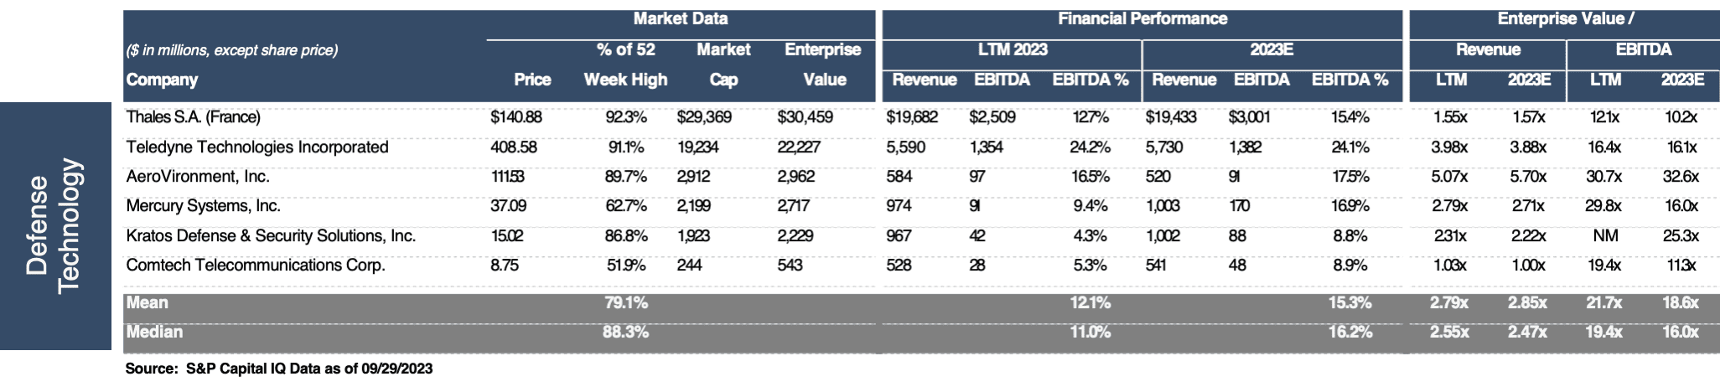Click Comtech 51.9% week-high value
The image size is (1720, 392).
tap(626, 266)
